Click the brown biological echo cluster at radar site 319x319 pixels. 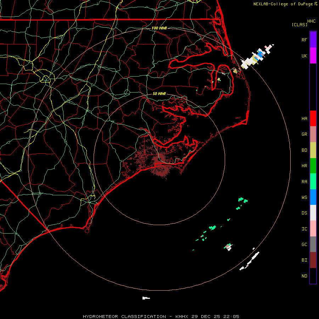[161, 160]
